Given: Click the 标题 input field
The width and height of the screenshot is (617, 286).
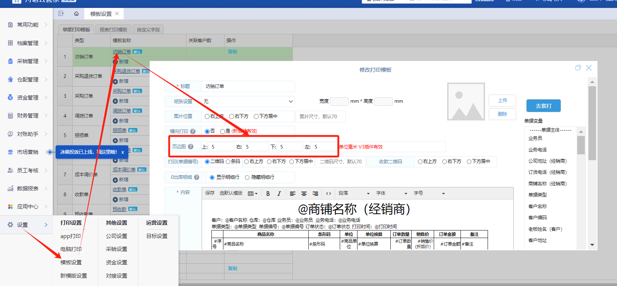Looking at the screenshot, I should (x=248, y=87).
